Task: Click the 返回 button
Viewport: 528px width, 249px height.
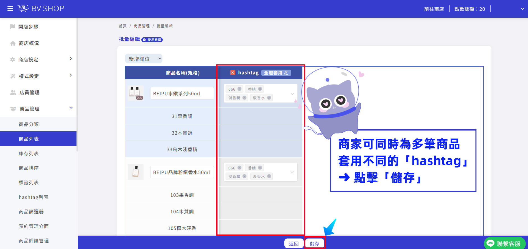Action: click(x=294, y=243)
